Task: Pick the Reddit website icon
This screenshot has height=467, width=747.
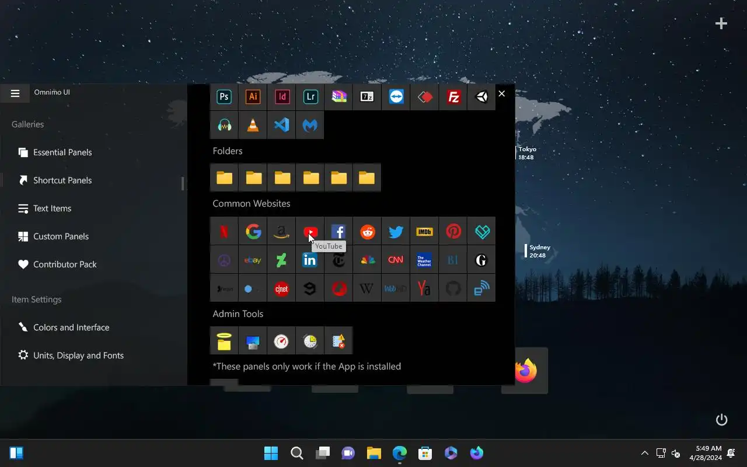Action: click(x=367, y=232)
